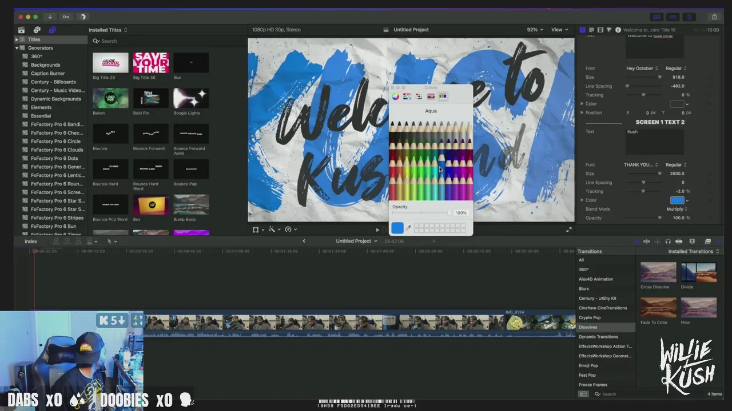Viewport: 732px width, 411px height.
Task: Open the THANK YOU font dropdown
Action: click(641, 165)
